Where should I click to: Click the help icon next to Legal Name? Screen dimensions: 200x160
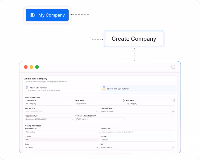[x=124, y=100]
